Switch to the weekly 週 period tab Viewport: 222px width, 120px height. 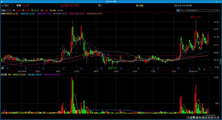[x=181, y=10]
